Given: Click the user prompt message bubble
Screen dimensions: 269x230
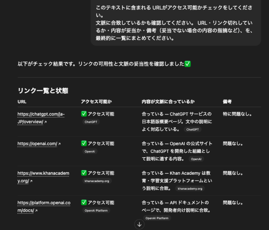Looking at the screenshot, I should tap(175, 22).
